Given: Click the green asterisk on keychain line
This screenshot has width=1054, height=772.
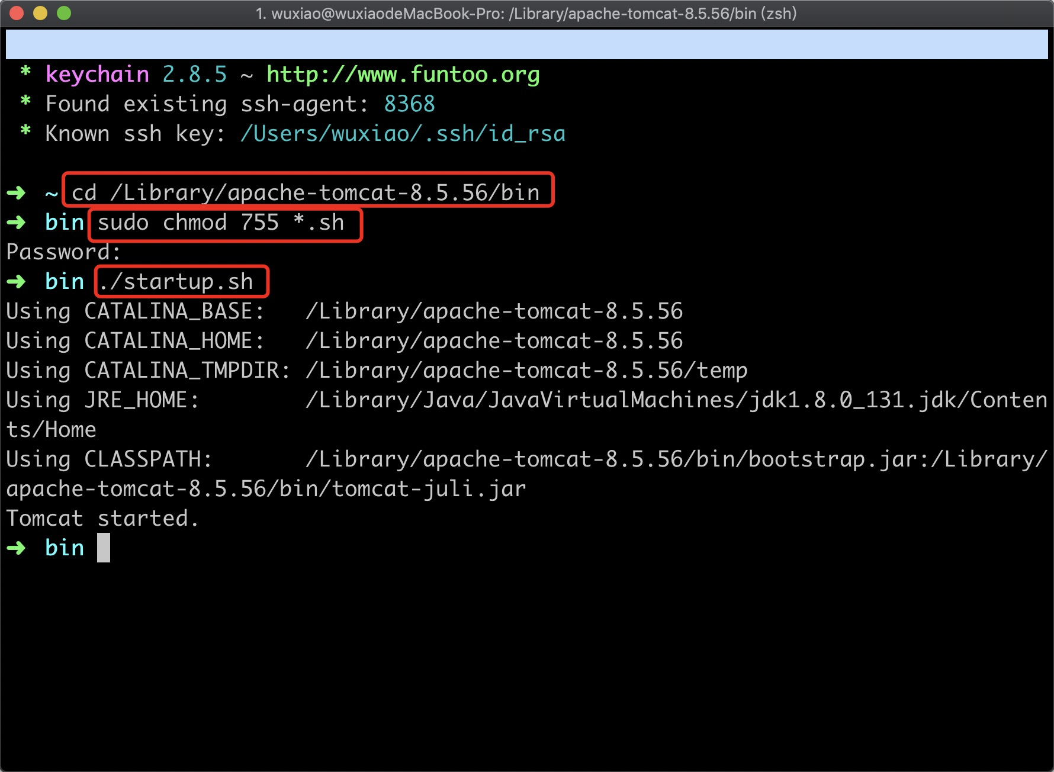Looking at the screenshot, I should coord(25,72).
